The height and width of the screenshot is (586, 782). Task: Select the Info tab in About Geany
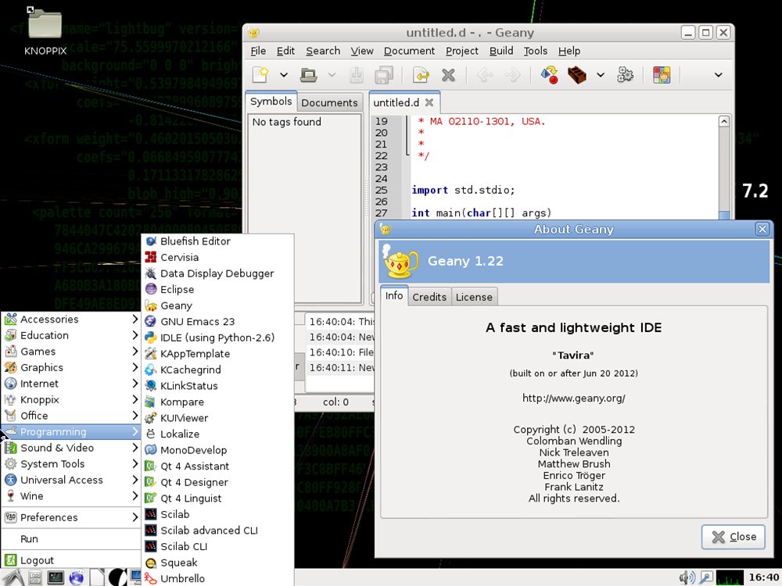(x=394, y=295)
